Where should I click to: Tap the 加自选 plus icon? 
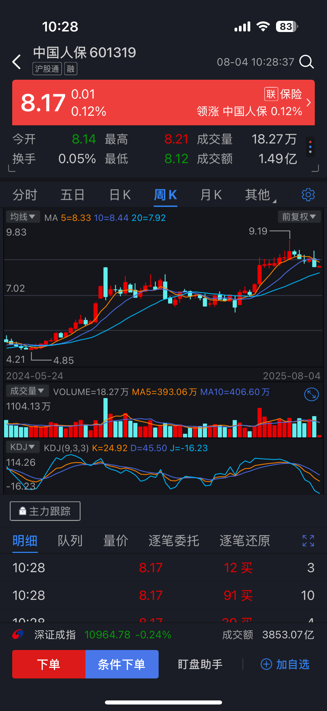[266, 664]
